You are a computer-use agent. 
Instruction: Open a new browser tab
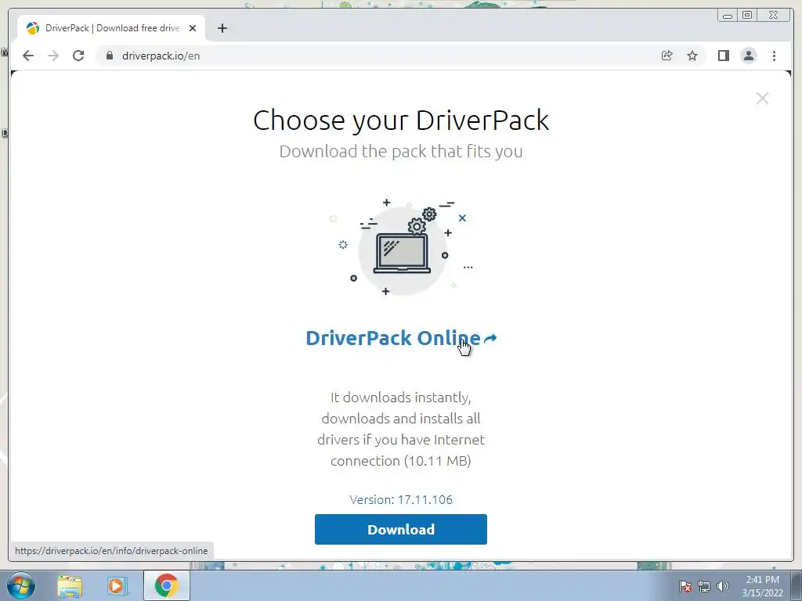click(x=222, y=28)
